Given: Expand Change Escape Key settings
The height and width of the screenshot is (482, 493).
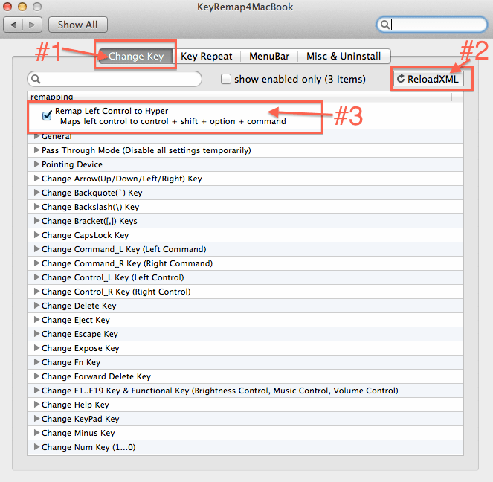Looking at the screenshot, I should 36,334.
